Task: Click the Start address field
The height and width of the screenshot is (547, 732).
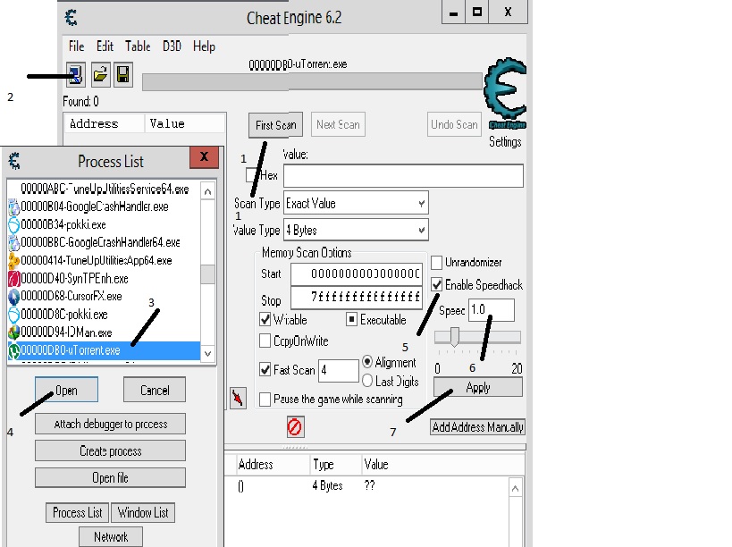Action: (x=357, y=274)
